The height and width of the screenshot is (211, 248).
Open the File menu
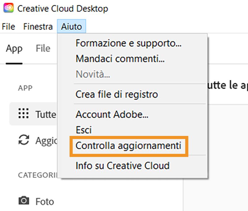[x=8, y=27]
